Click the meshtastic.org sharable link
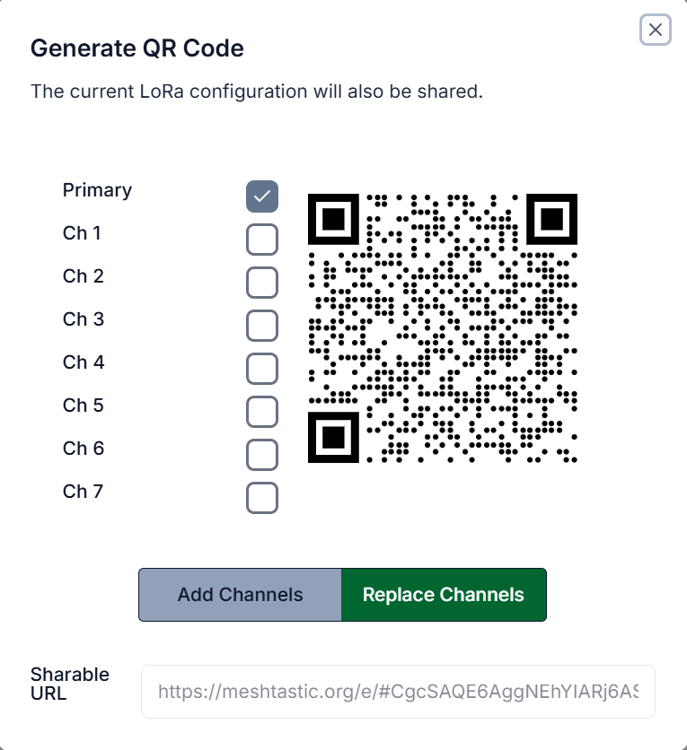This screenshot has height=750, width=687. point(398,691)
